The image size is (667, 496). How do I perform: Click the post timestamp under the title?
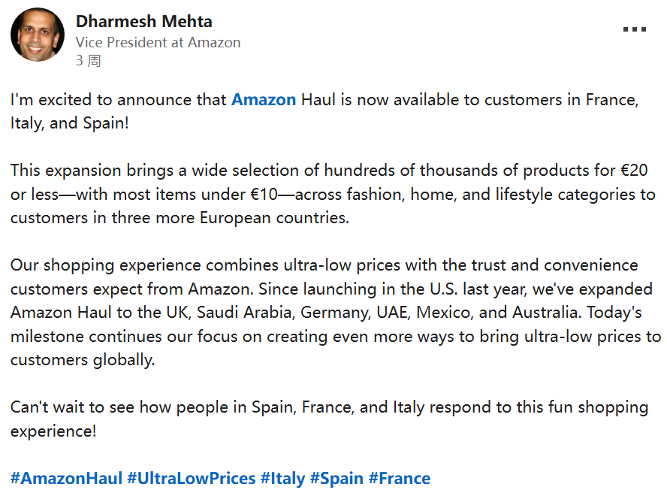click(x=88, y=61)
